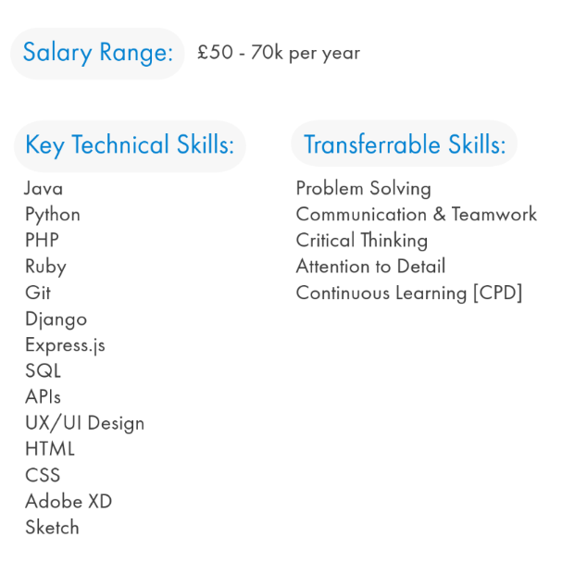Viewport: 562px width, 562px height.
Task: Click the Key Technical Skills heading
Action: pos(130,146)
